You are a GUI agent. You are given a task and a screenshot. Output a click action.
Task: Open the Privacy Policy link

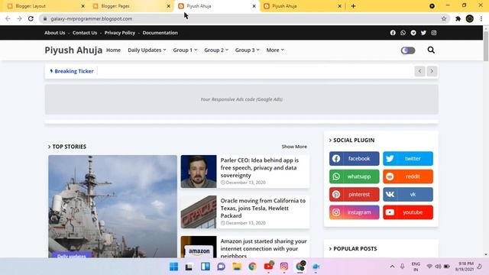[120, 33]
